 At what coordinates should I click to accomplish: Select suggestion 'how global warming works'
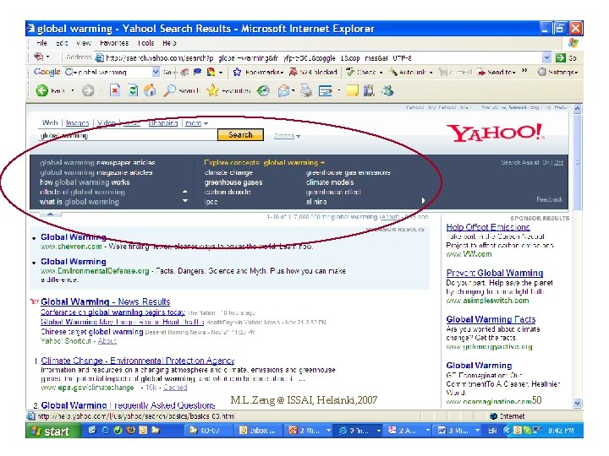(x=85, y=182)
